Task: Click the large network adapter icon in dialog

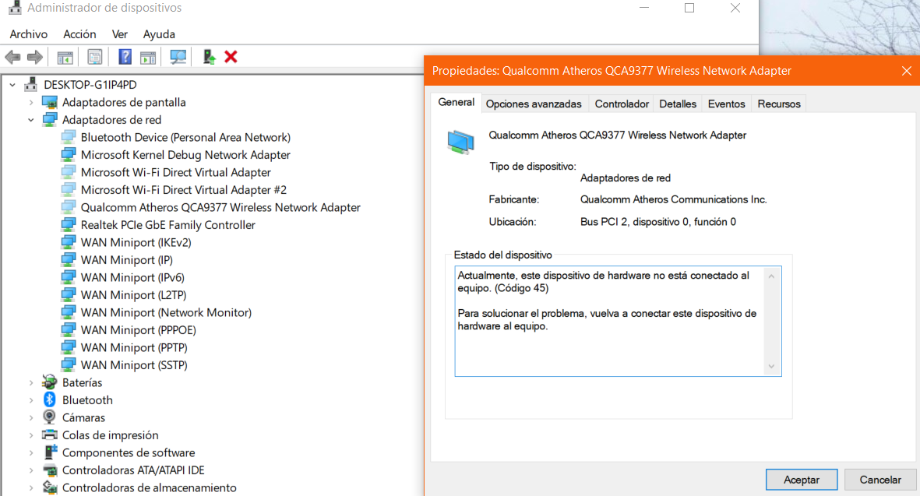Action: [x=460, y=142]
